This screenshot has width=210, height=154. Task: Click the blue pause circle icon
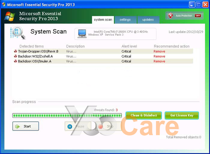(70, 126)
